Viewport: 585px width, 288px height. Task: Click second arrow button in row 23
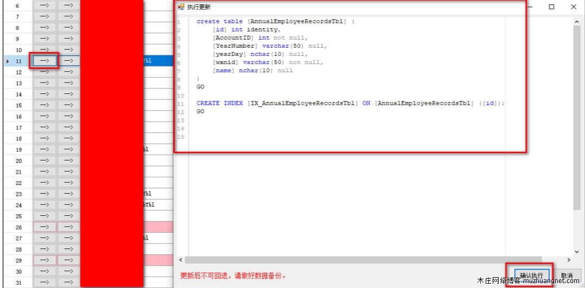tap(68, 194)
